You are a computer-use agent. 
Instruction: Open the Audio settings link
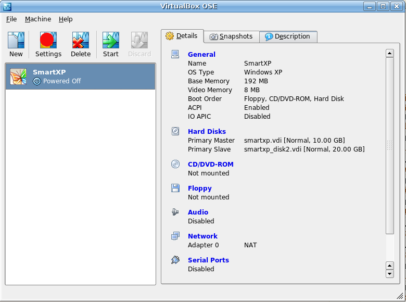point(198,212)
